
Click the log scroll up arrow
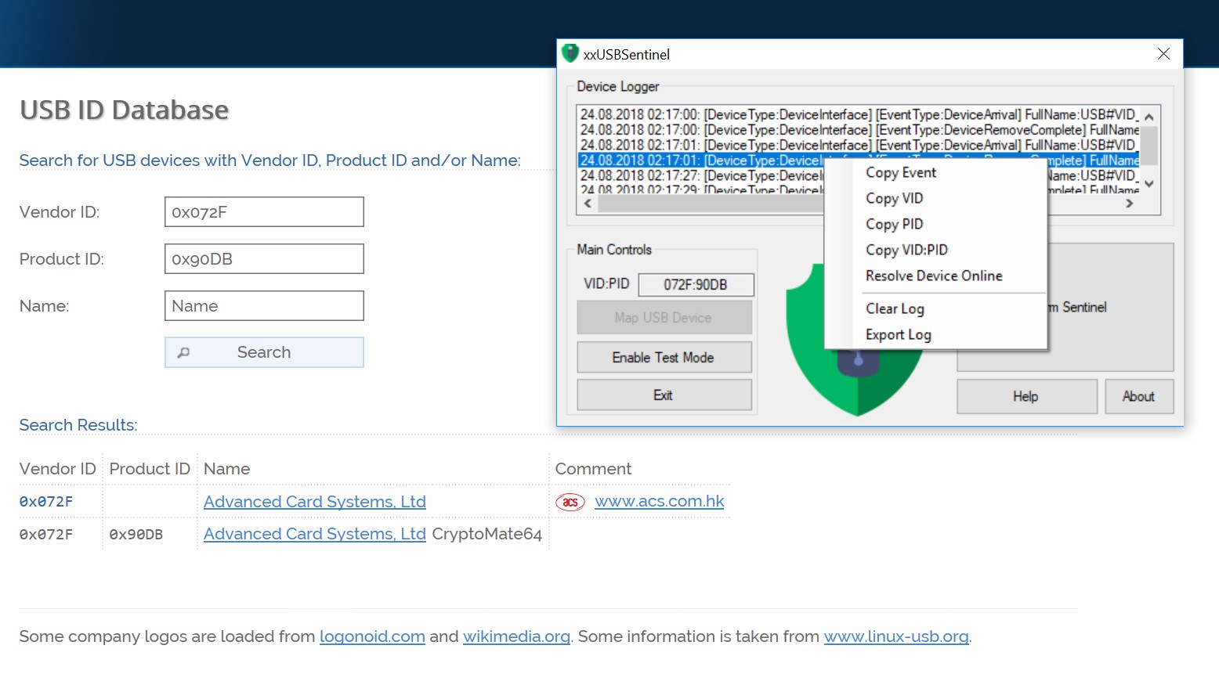tap(1149, 117)
